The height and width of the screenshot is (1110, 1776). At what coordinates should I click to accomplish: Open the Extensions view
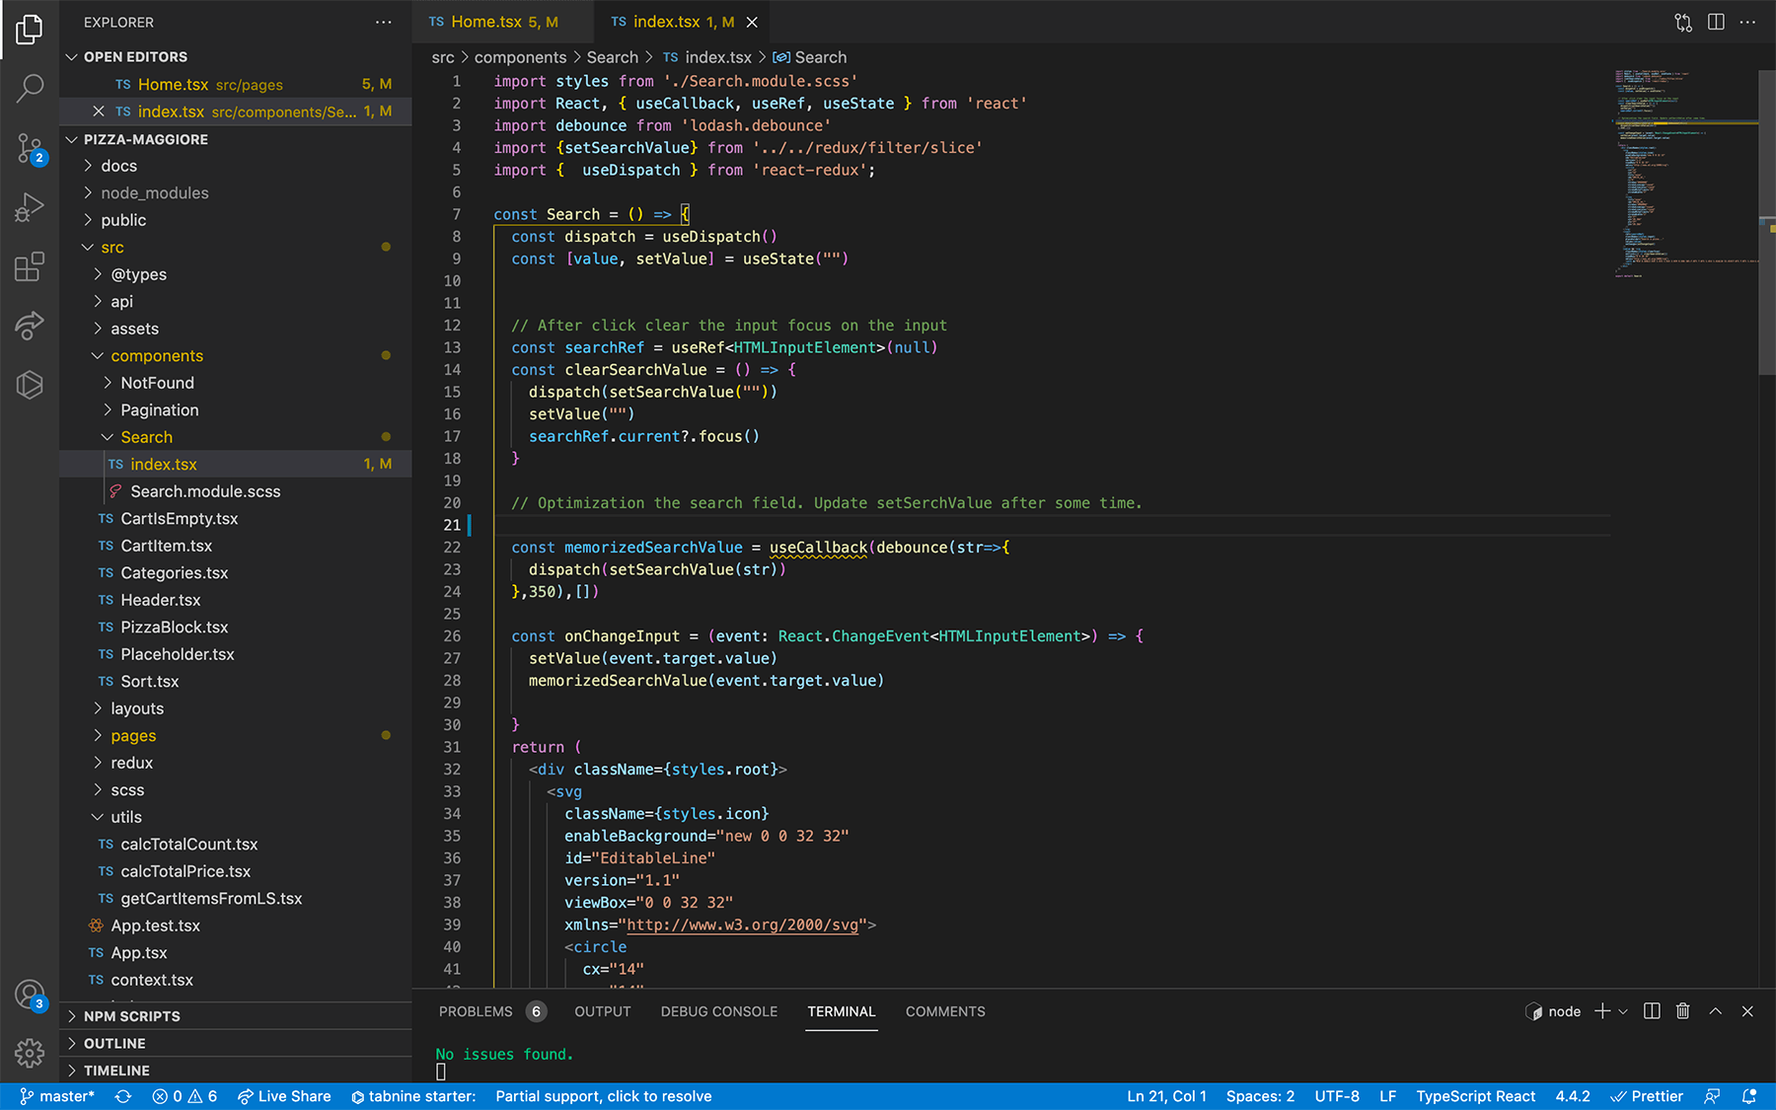coord(30,266)
